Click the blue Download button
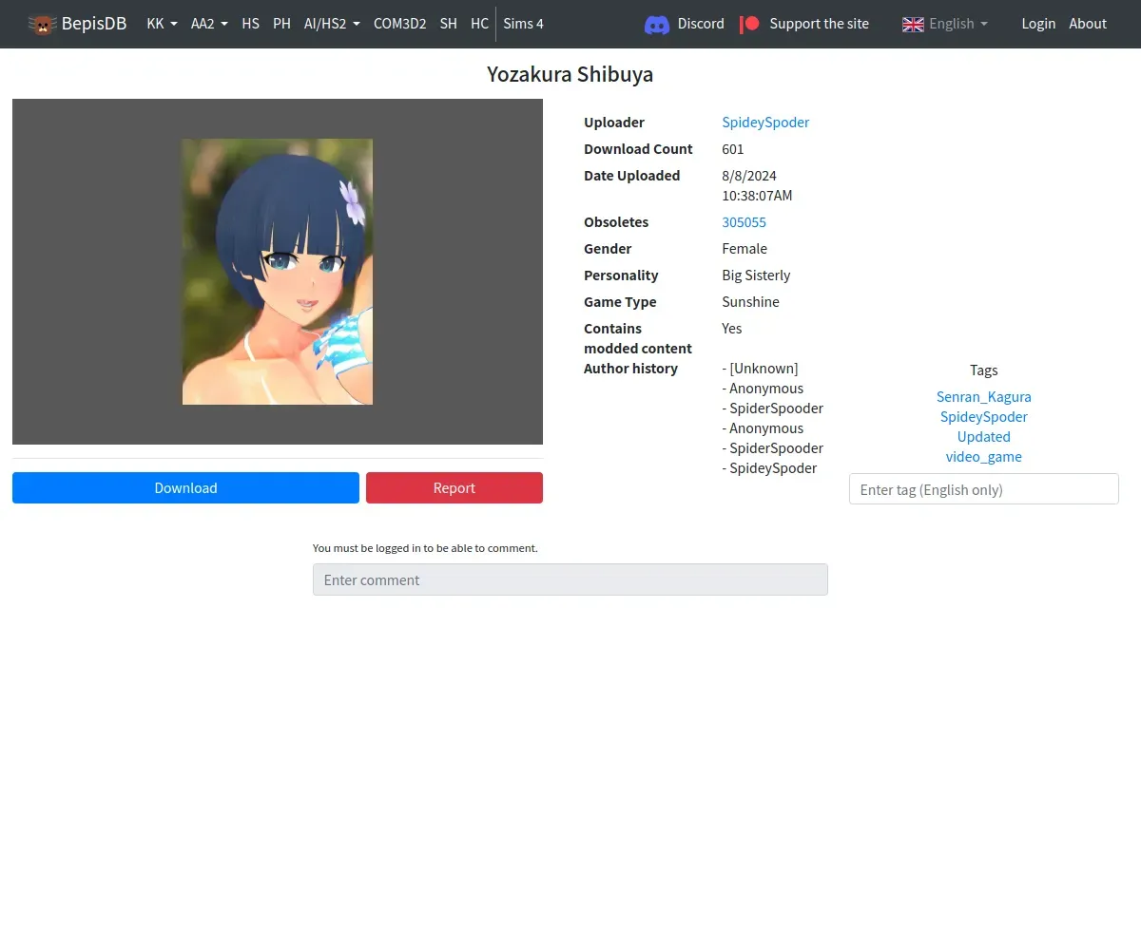The height and width of the screenshot is (950, 1141). [x=185, y=487]
